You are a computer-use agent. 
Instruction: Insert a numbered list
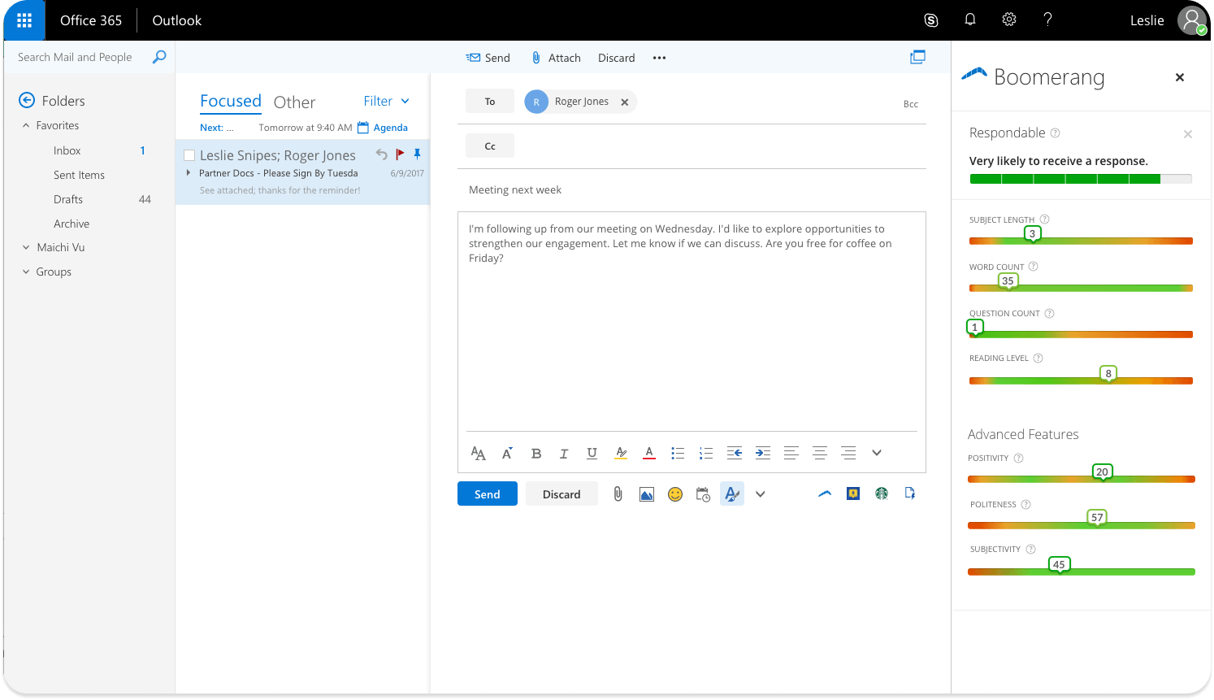pos(706,454)
